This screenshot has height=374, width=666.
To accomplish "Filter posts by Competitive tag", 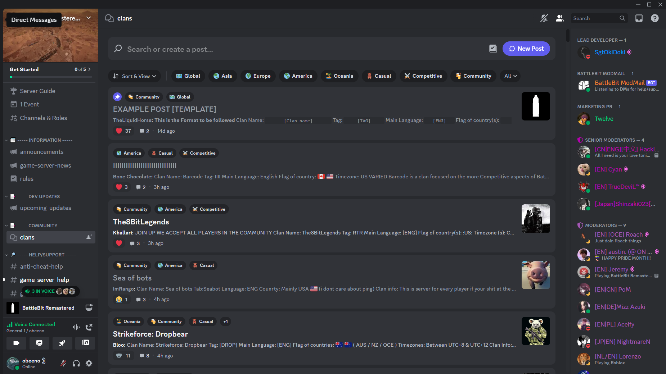I will pos(423,76).
